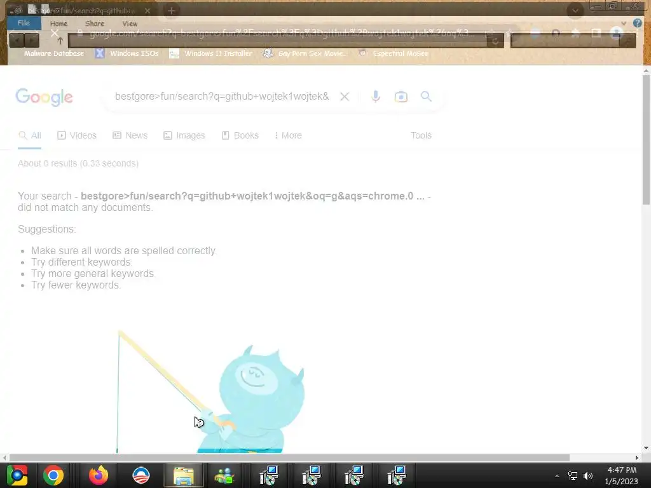Stop loading the page with the X button
The width and height of the screenshot is (651, 488).
coord(55,33)
